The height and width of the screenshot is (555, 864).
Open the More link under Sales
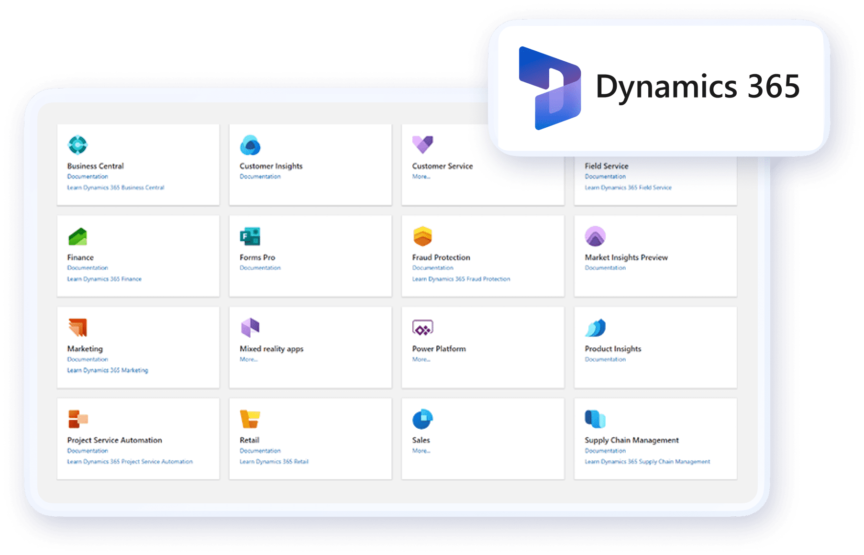tap(421, 451)
